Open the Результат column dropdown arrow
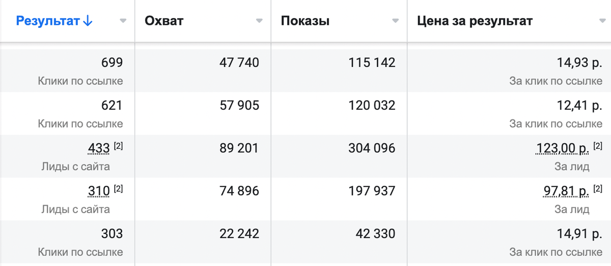 123,21
